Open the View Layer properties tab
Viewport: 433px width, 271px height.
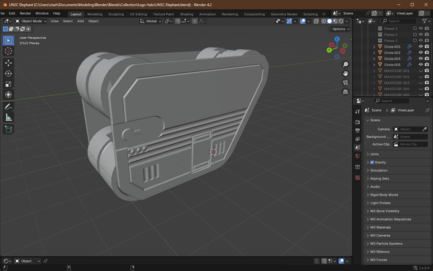click(358, 139)
